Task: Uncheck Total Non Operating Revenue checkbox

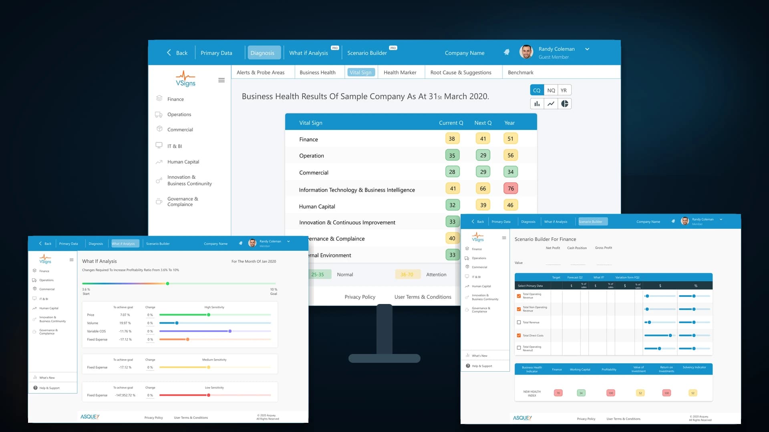Action: (x=519, y=309)
